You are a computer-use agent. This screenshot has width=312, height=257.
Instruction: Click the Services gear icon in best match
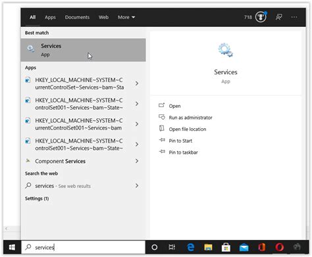[x=30, y=49]
